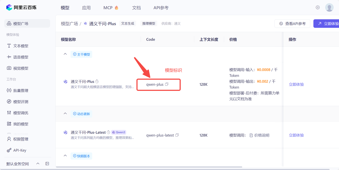Viewport: 339px width, 170px height.
Task: Click the 语音模型 waveform icon
Action: click(9, 57)
